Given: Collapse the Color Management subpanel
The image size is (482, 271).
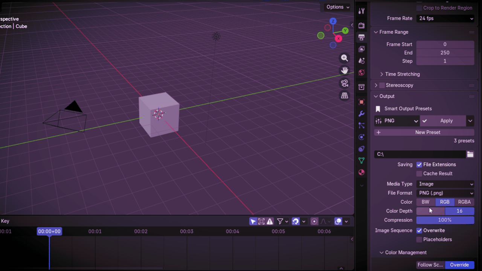Looking at the screenshot, I should click(x=381, y=253).
